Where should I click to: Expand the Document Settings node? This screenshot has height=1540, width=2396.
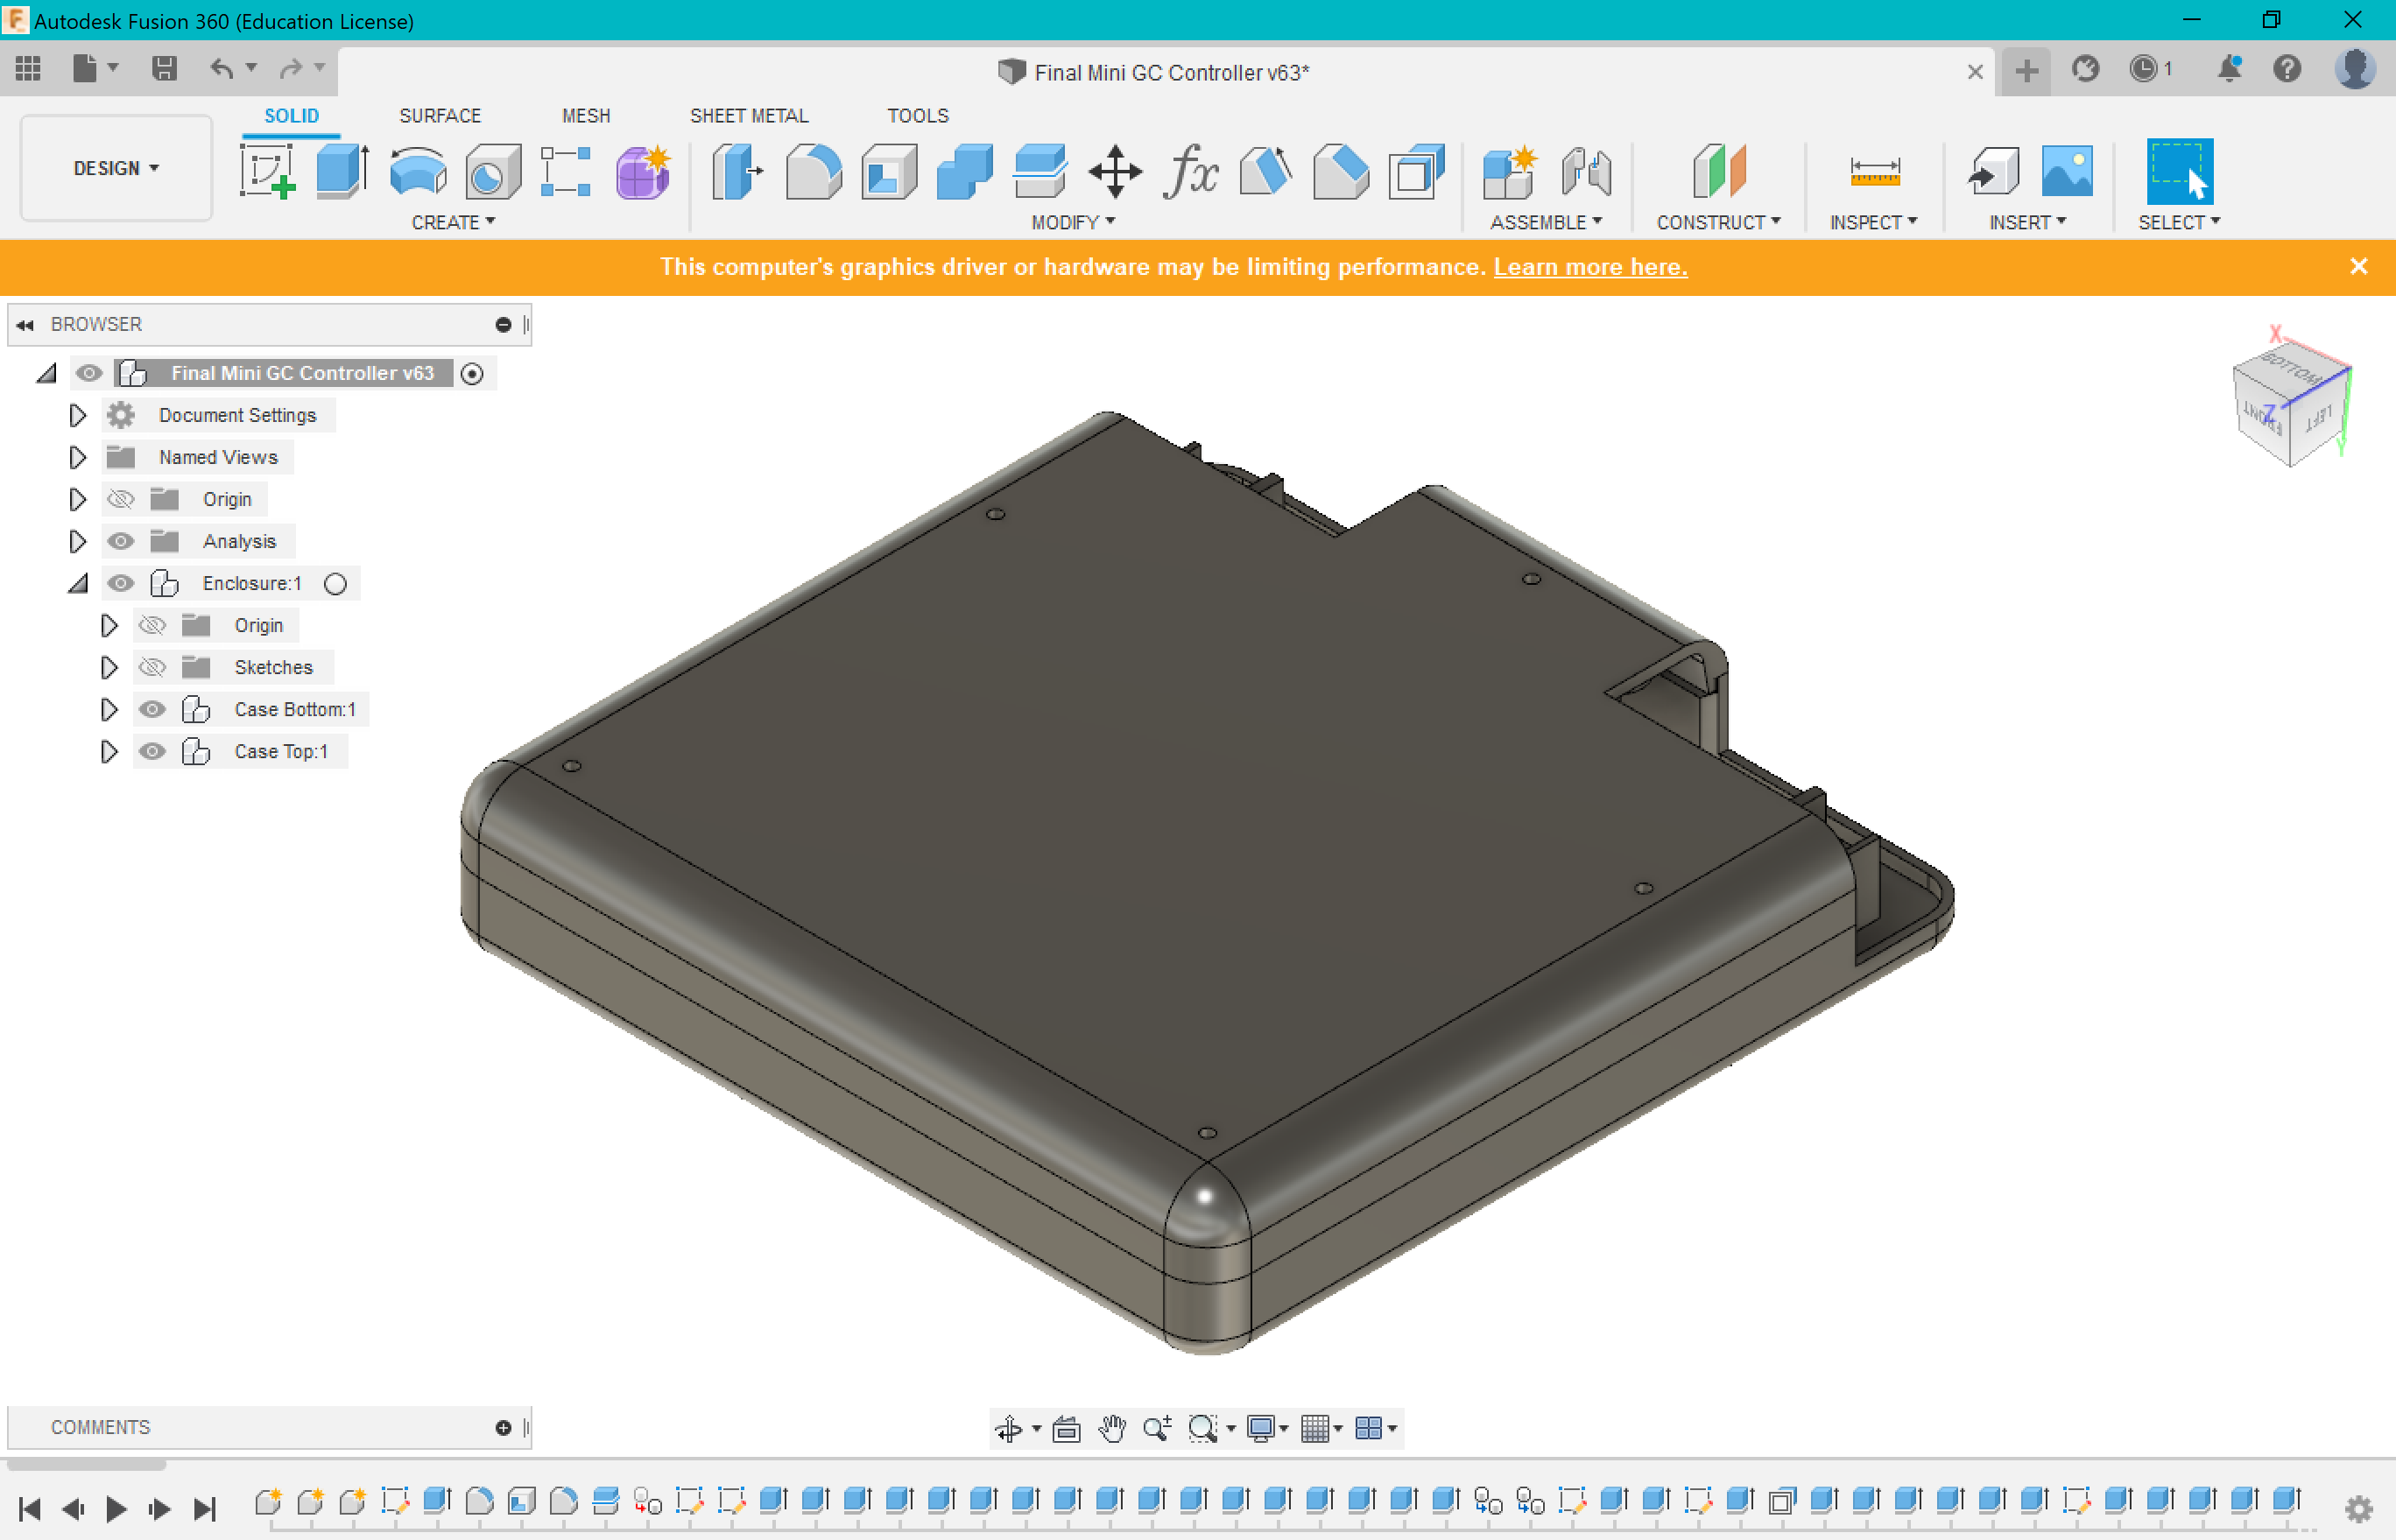(x=77, y=415)
